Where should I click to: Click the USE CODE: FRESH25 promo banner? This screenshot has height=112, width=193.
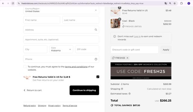tap(141, 71)
